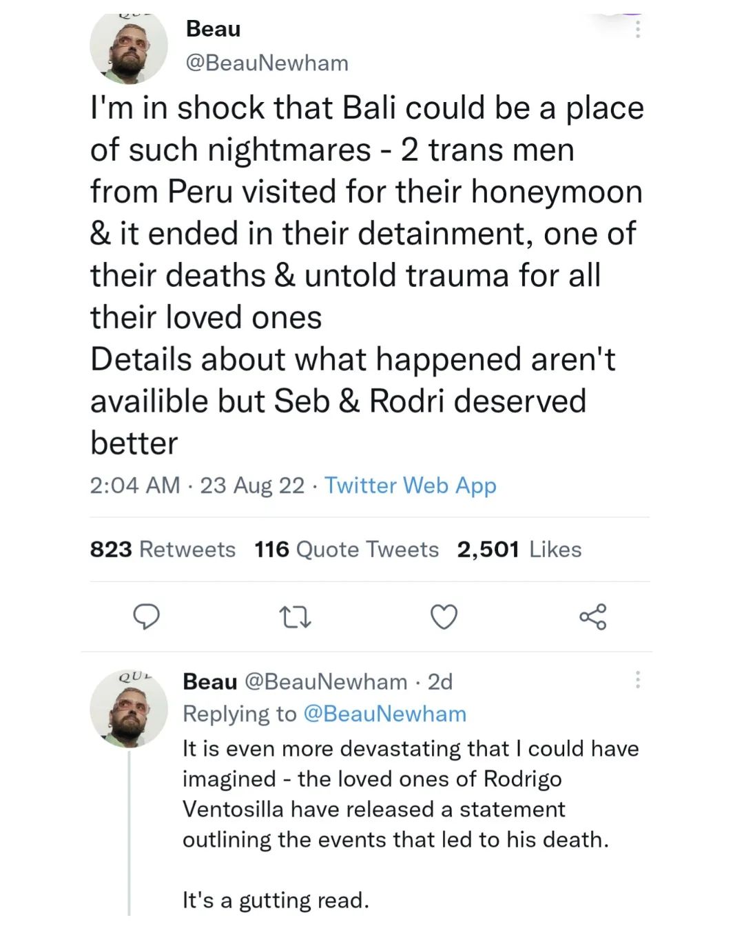
Task: Click the Beau display name on main tweet
Action: coord(214,29)
